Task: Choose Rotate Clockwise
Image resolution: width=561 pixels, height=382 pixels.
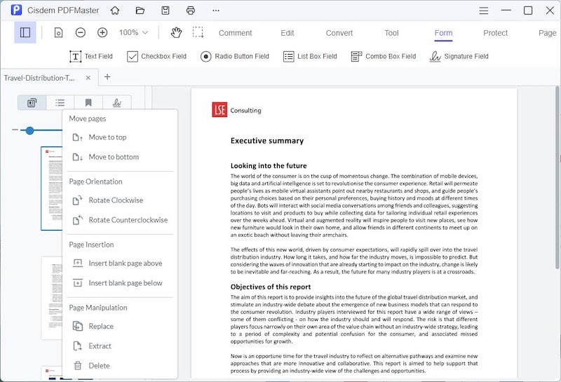Action: click(120, 200)
